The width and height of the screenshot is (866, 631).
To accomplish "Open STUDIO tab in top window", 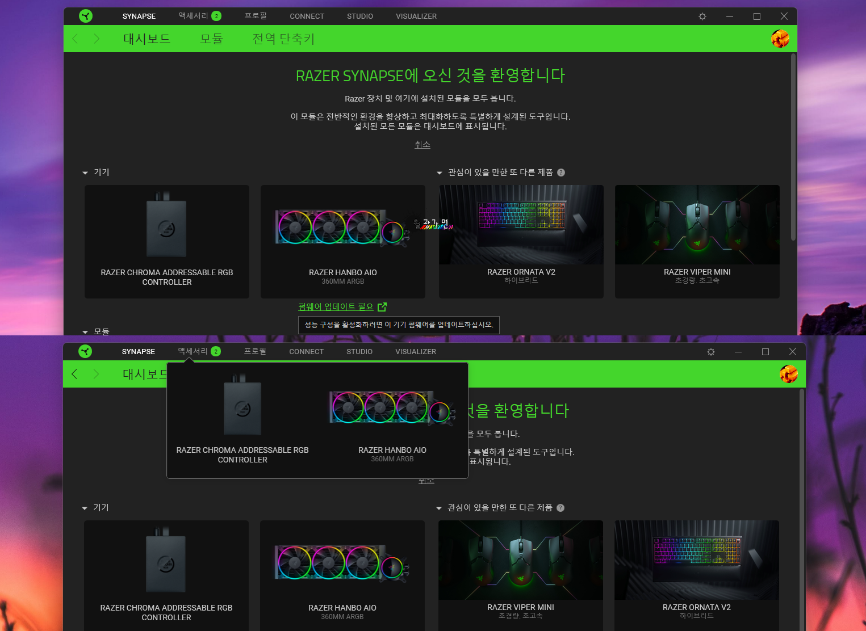I will pyautogui.click(x=360, y=16).
